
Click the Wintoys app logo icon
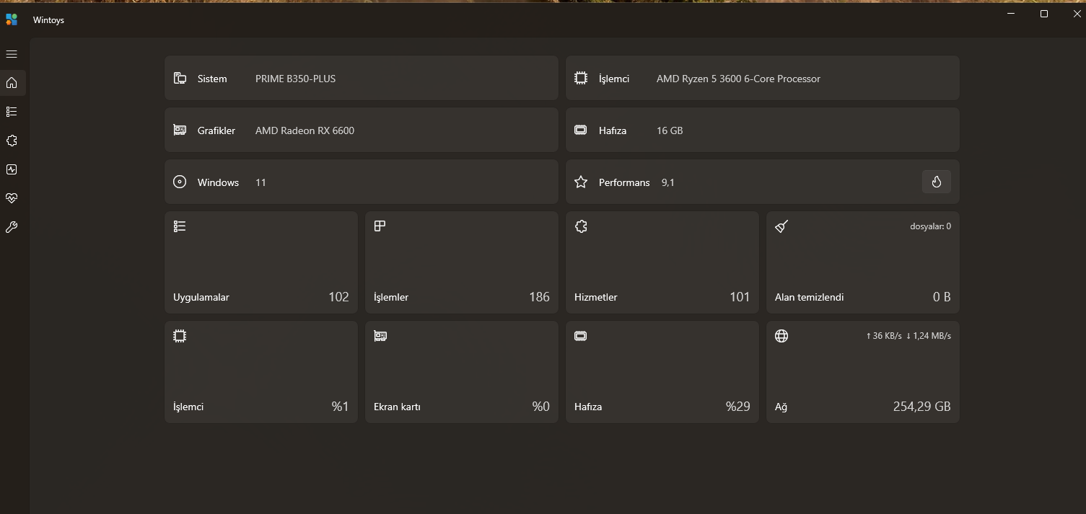coord(12,20)
